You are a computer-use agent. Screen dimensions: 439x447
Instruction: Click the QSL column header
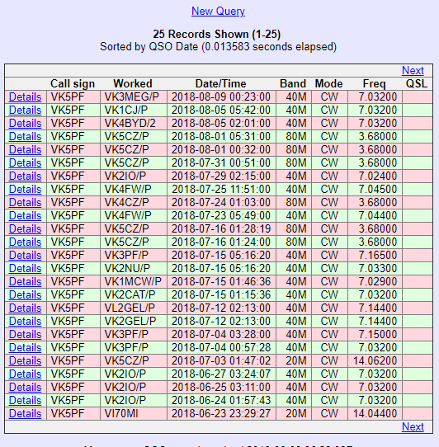click(417, 84)
